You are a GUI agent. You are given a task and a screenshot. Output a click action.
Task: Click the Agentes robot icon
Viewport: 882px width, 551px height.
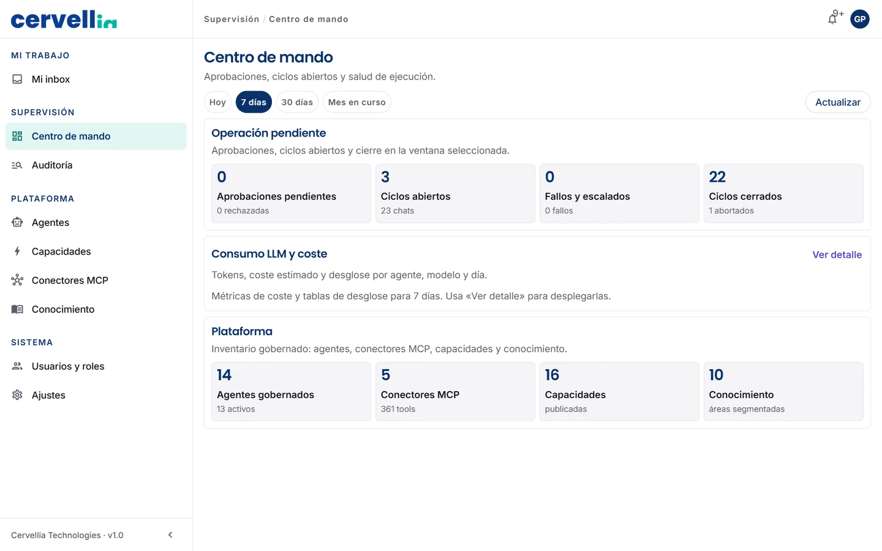[x=17, y=222]
